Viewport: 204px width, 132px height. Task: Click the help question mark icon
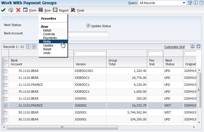coord(201,3)
